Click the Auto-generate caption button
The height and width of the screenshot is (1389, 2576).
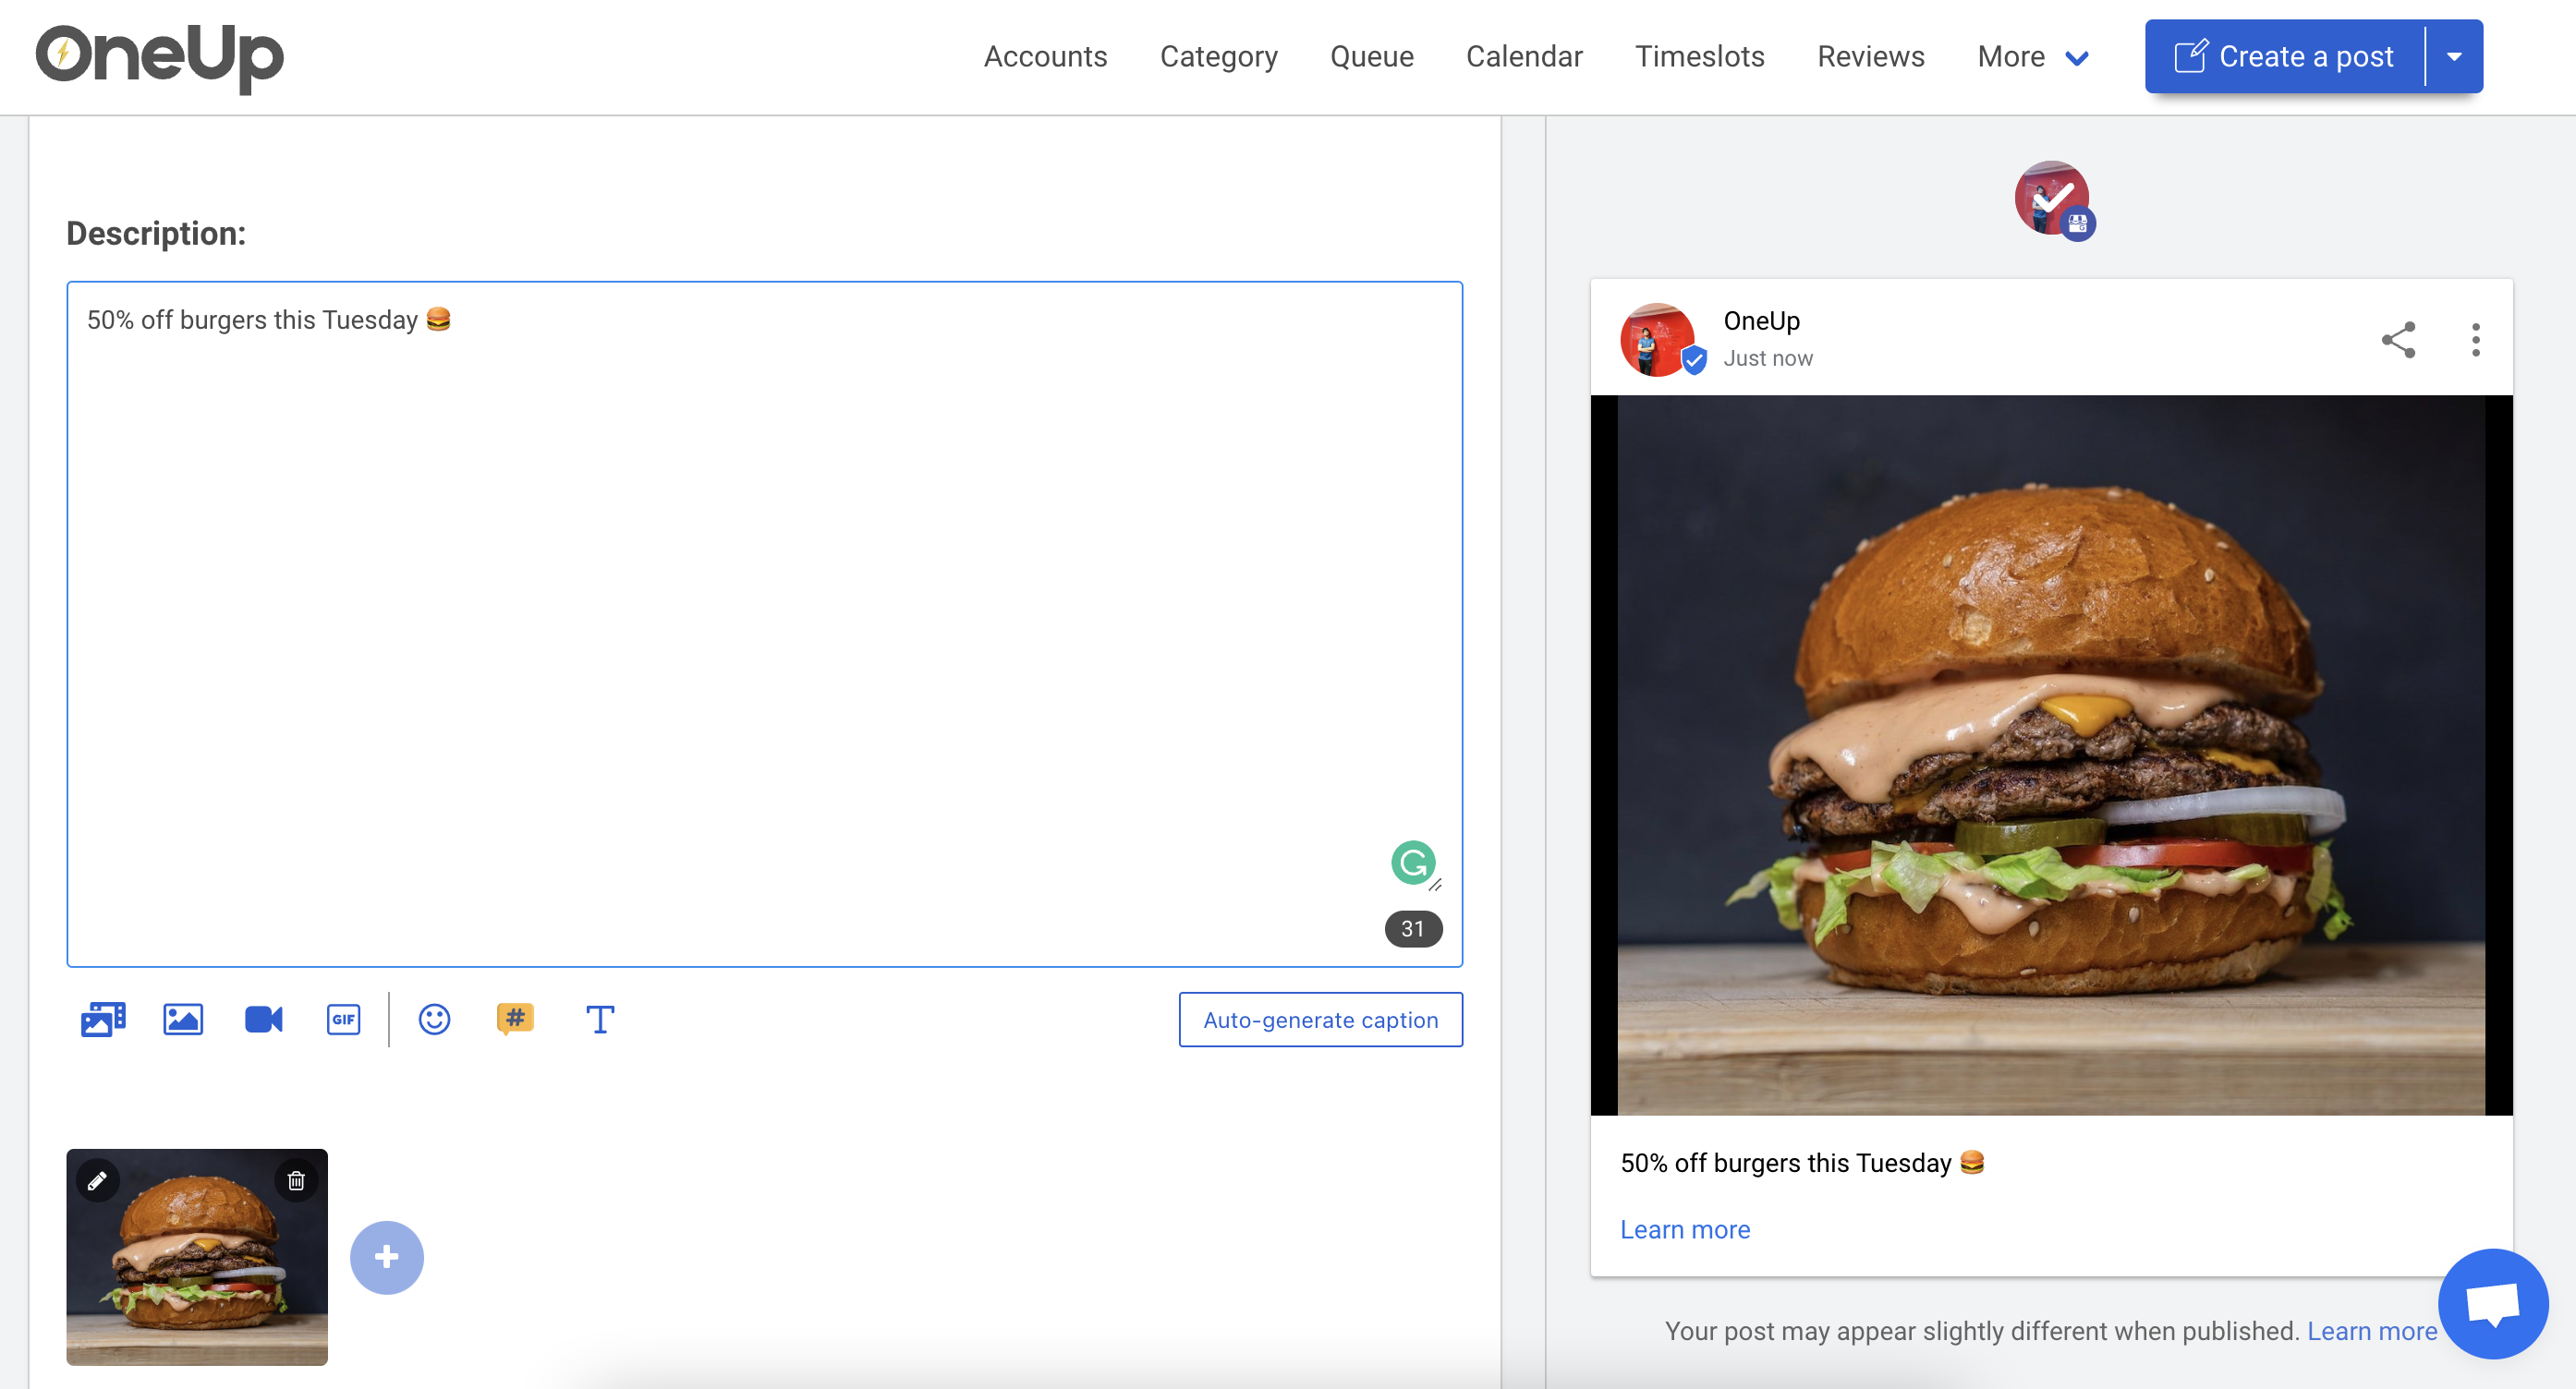pos(1320,1020)
